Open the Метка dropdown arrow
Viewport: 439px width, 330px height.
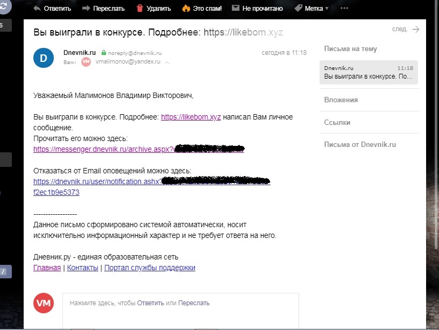(327, 9)
